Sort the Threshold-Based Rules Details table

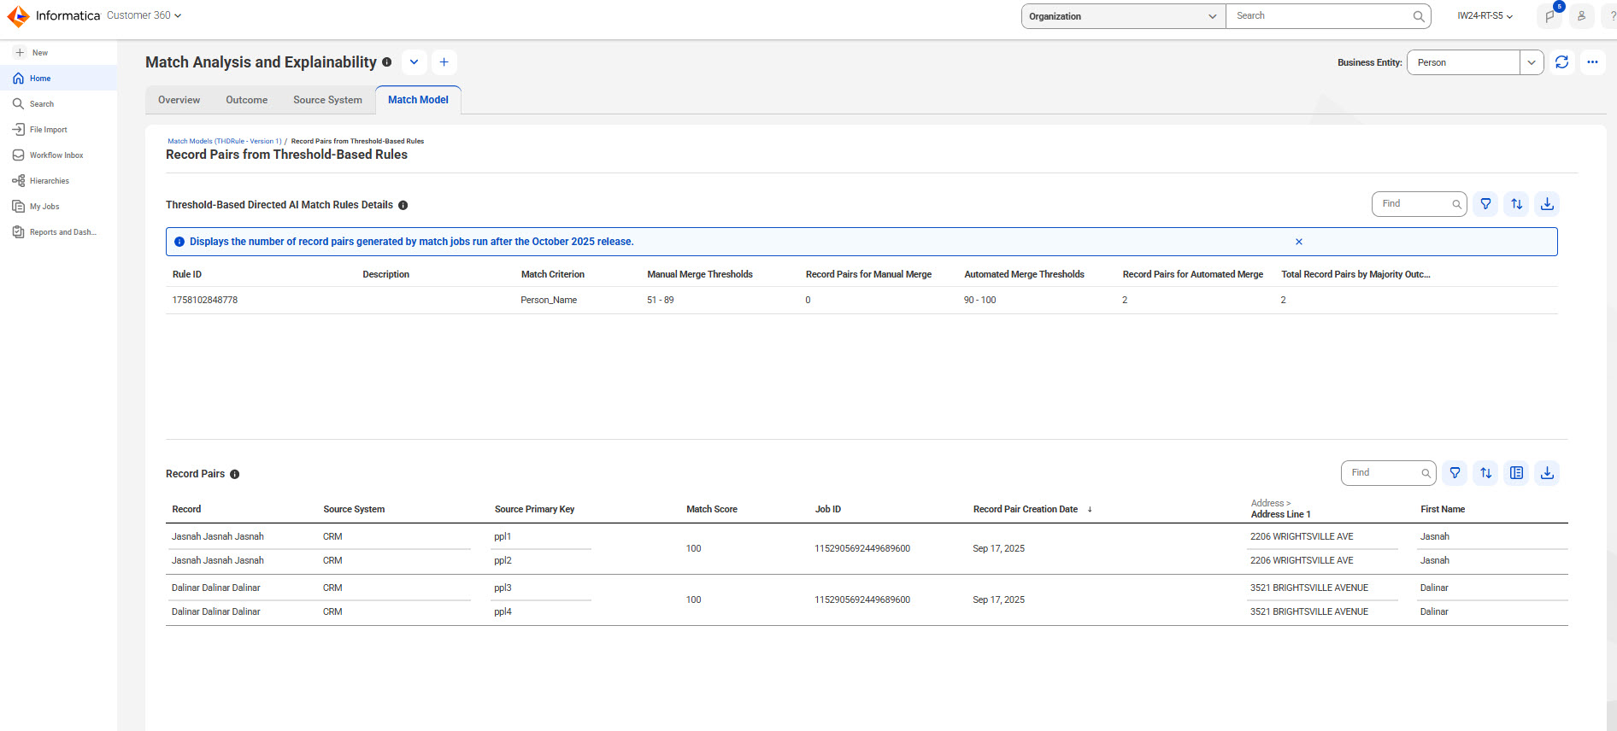pos(1516,204)
